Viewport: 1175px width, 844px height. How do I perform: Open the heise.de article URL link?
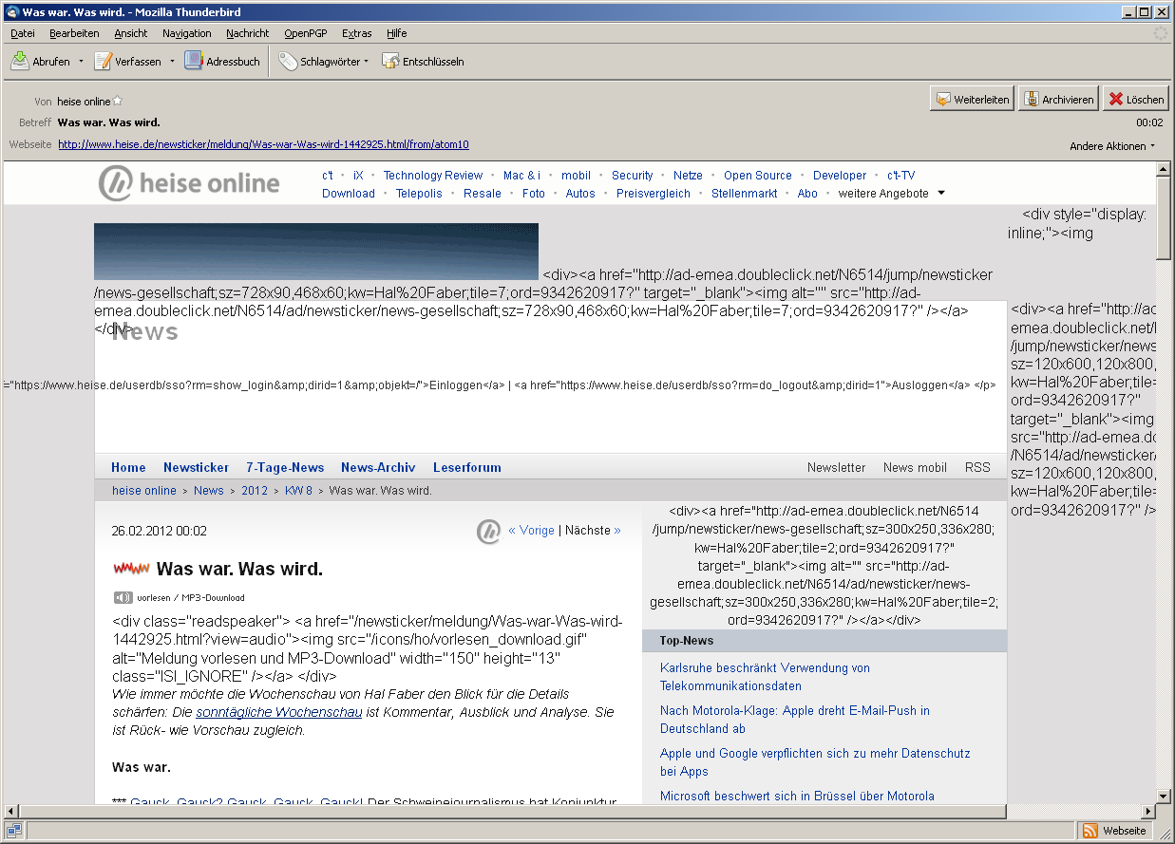(263, 144)
